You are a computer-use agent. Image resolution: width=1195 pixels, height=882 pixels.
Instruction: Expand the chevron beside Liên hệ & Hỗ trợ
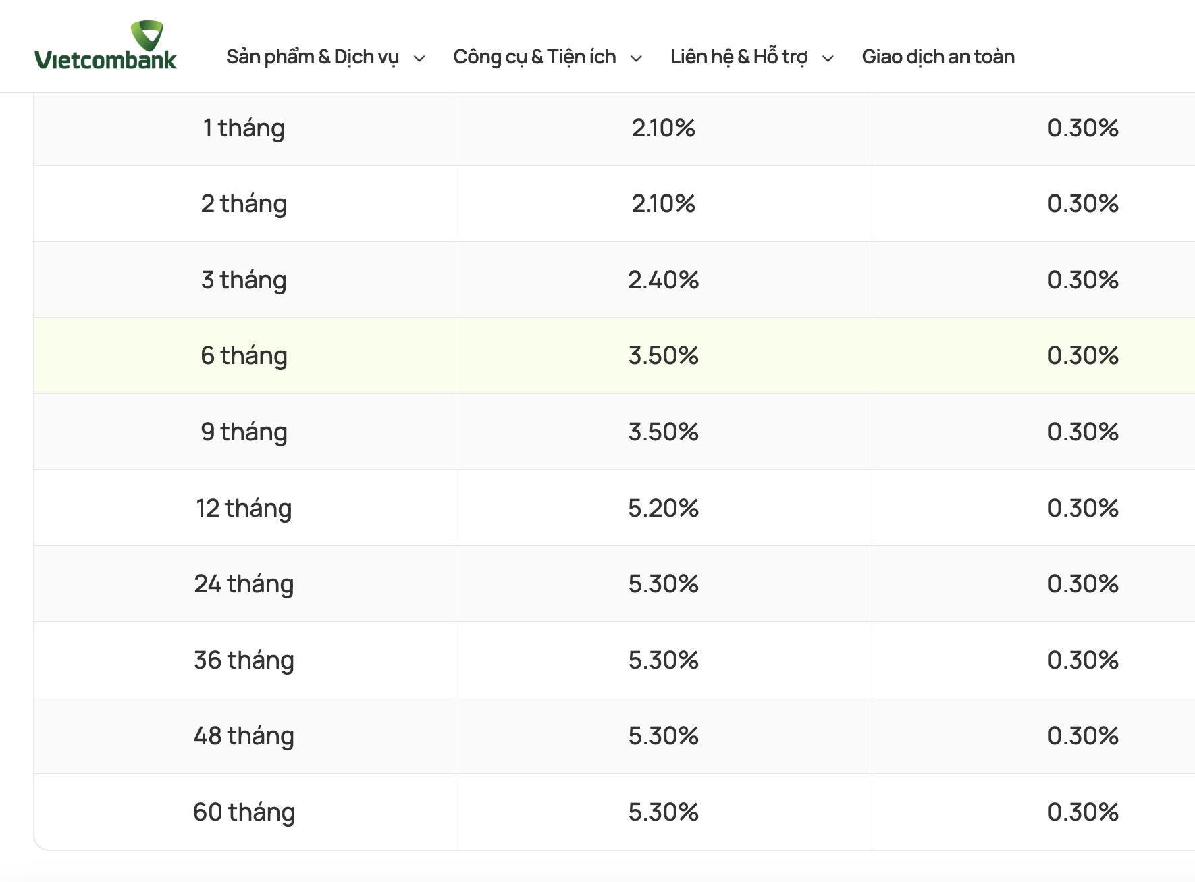[828, 59]
